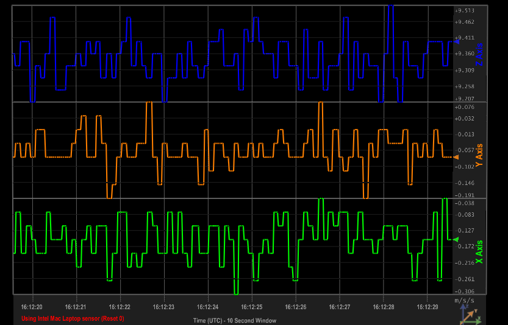The width and height of the screenshot is (508, 325).
Task: Click the -0.191 Y scale value
Action: (465, 195)
